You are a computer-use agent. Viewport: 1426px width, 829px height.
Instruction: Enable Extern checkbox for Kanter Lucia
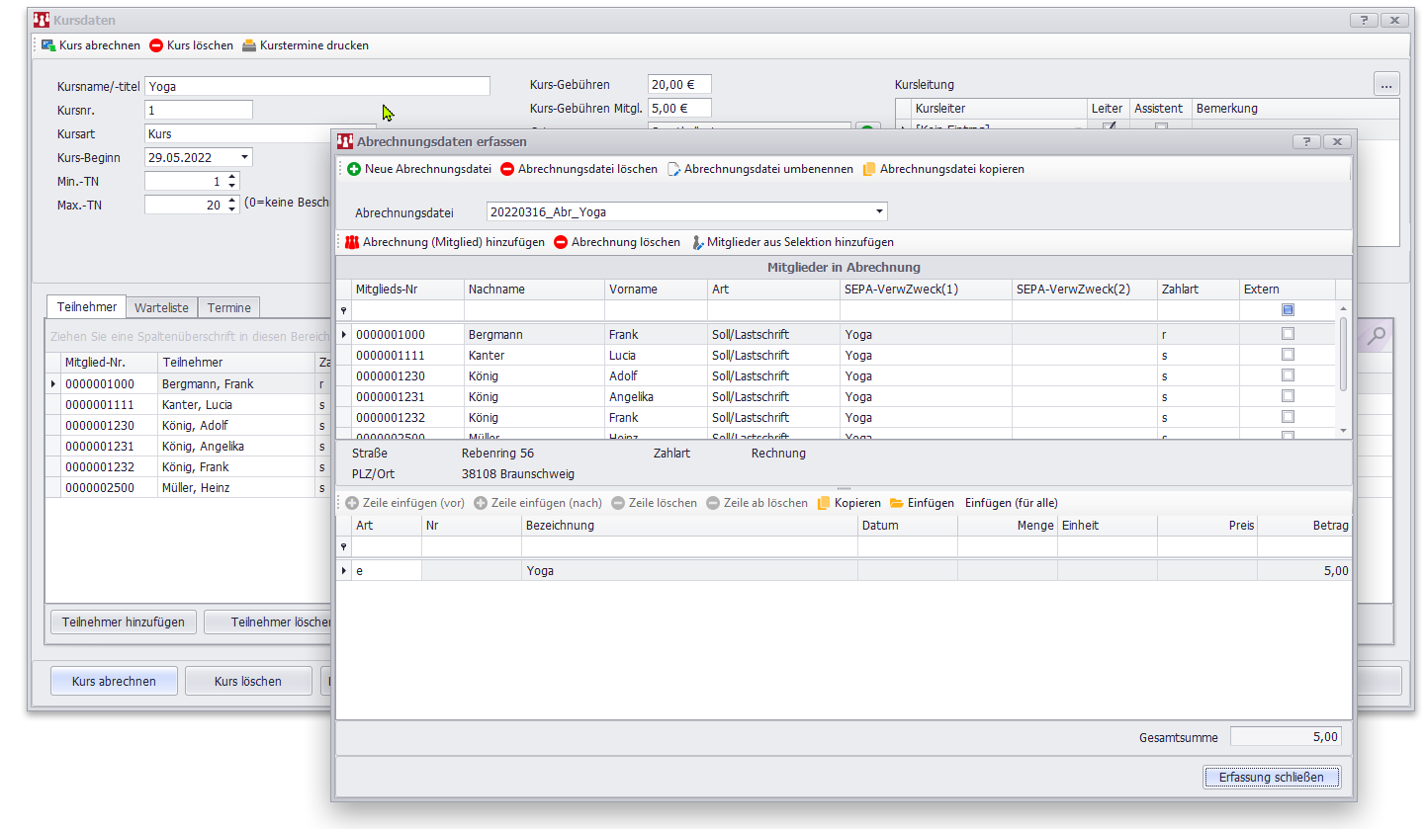pos(1288,355)
